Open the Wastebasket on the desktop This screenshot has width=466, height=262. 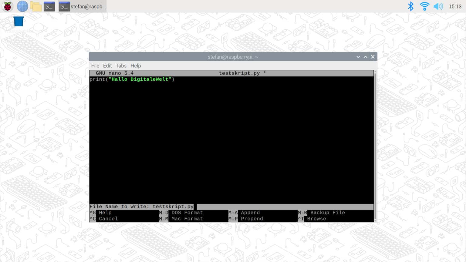click(x=18, y=21)
